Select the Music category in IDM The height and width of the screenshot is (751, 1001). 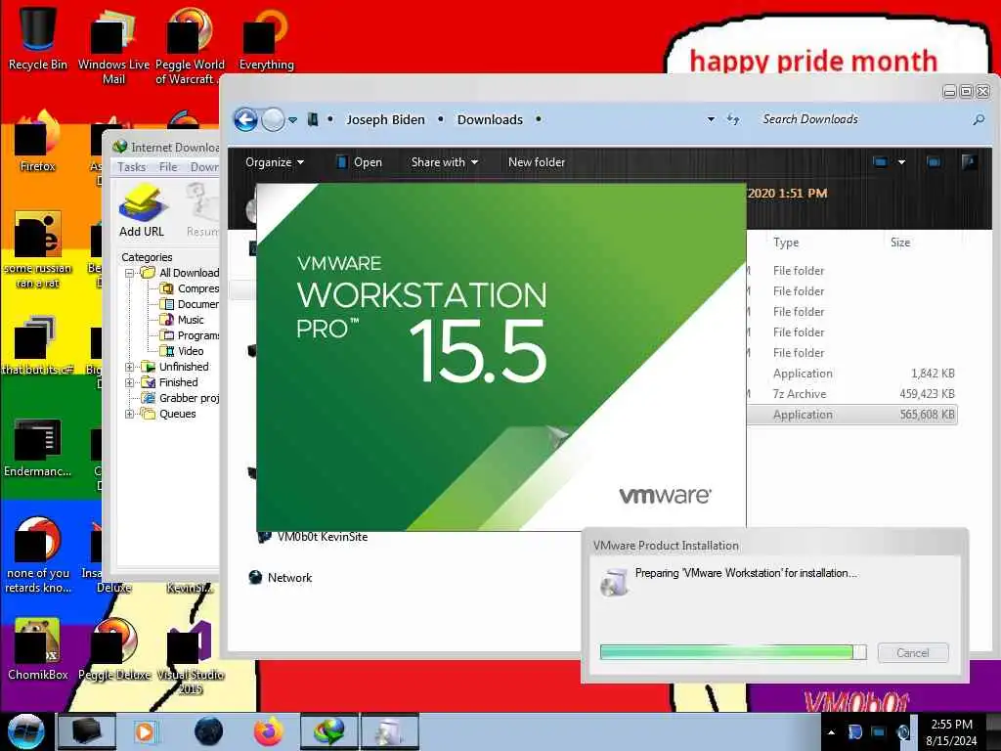pos(182,320)
